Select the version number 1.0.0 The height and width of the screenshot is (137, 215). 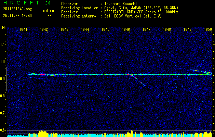46,3
